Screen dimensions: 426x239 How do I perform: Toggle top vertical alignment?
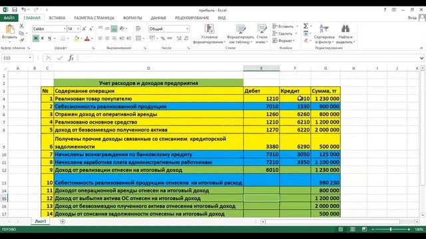[x=101, y=29]
